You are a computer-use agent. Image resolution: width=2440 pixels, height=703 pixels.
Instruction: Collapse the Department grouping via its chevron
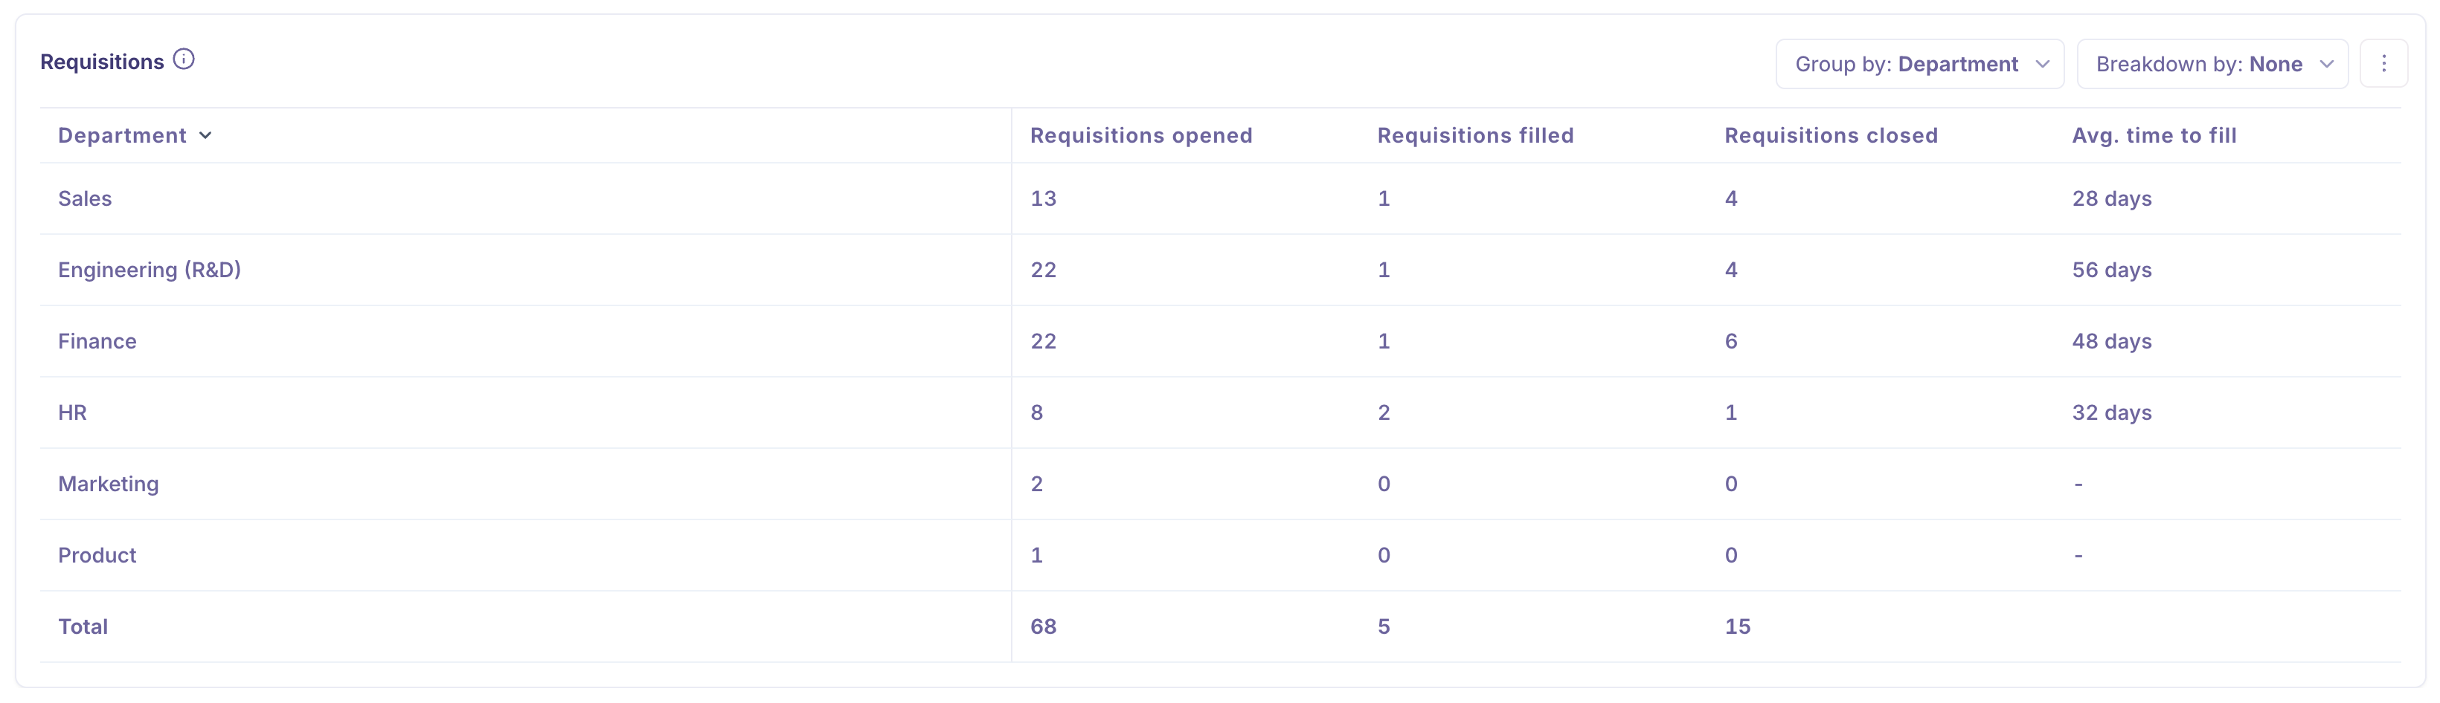point(205,135)
